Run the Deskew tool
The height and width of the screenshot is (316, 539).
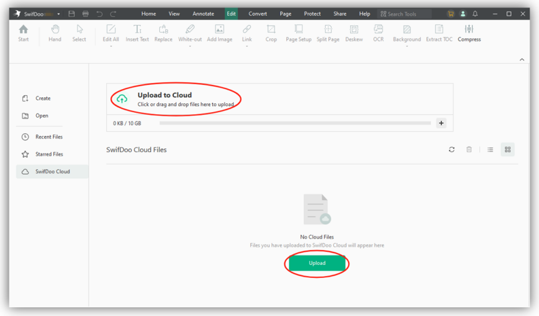[x=354, y=33]
